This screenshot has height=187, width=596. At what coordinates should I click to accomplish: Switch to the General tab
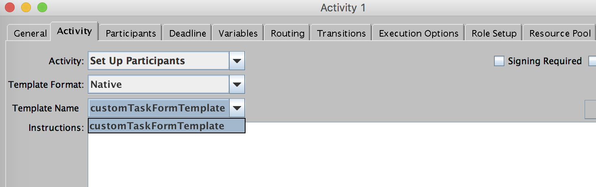click(x=30, y=33)
